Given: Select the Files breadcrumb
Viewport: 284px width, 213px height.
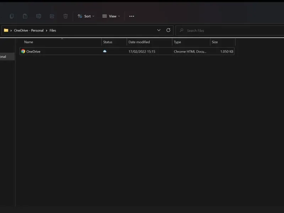Looking at the screenshot, I should [x=53, y=31].
